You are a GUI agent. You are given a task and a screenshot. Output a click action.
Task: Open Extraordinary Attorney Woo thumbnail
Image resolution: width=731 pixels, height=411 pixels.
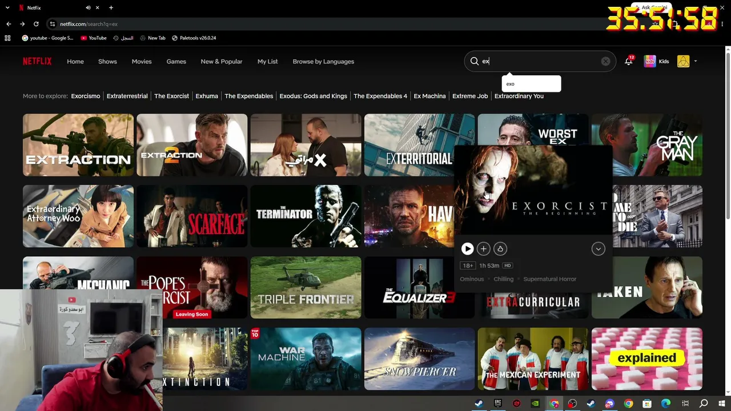click(78, 216)
